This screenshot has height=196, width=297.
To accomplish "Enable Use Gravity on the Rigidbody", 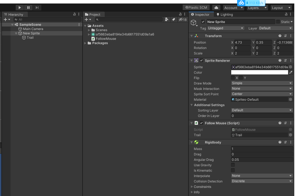I will click(x=233, y=165).
